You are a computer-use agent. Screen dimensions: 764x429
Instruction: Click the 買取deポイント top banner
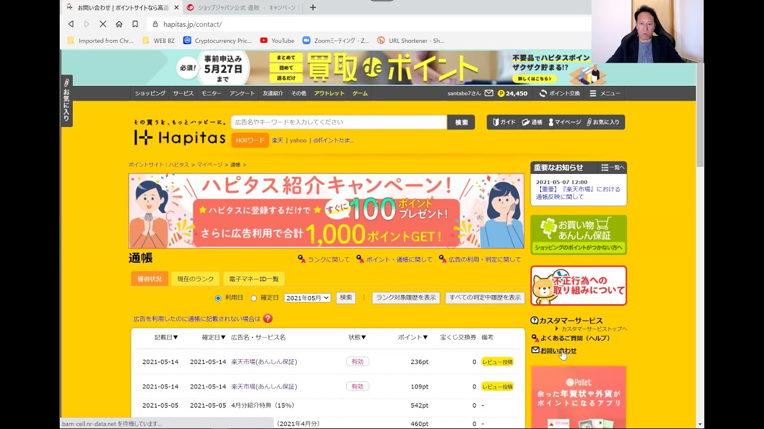tap(378, 67)
